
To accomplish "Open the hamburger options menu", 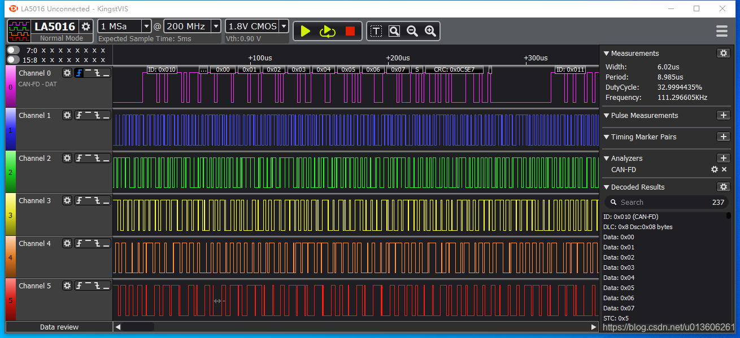I will pos(722,31).
